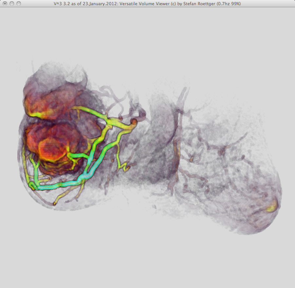The image size is (295, 288).
Task: Click the gray hazy region above upper chamber
Action: tap(56, 72)
